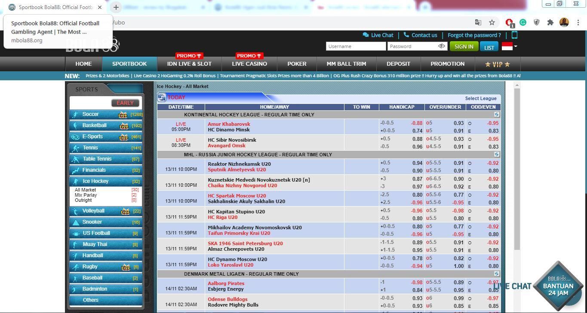
Task: Pick HC Dinamo Minsk handicap odds 0.74
Action: point(417,131)
